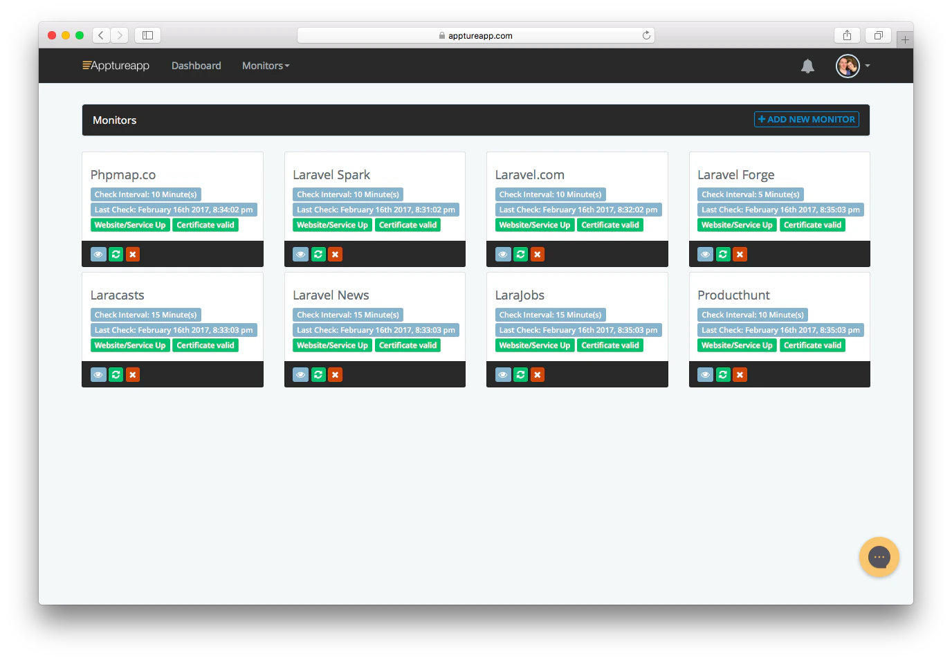Click the Laravel News card title
The image size is (952, 660).
331,295
